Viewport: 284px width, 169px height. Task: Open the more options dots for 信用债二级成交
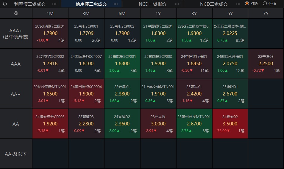point(116,4)
